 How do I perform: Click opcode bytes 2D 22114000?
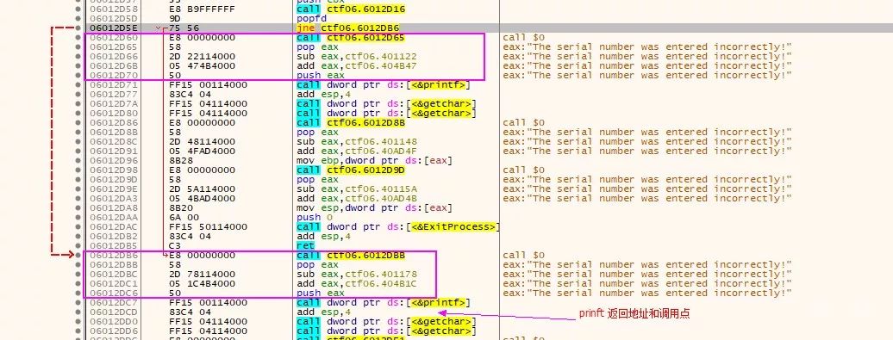(203, 56)
